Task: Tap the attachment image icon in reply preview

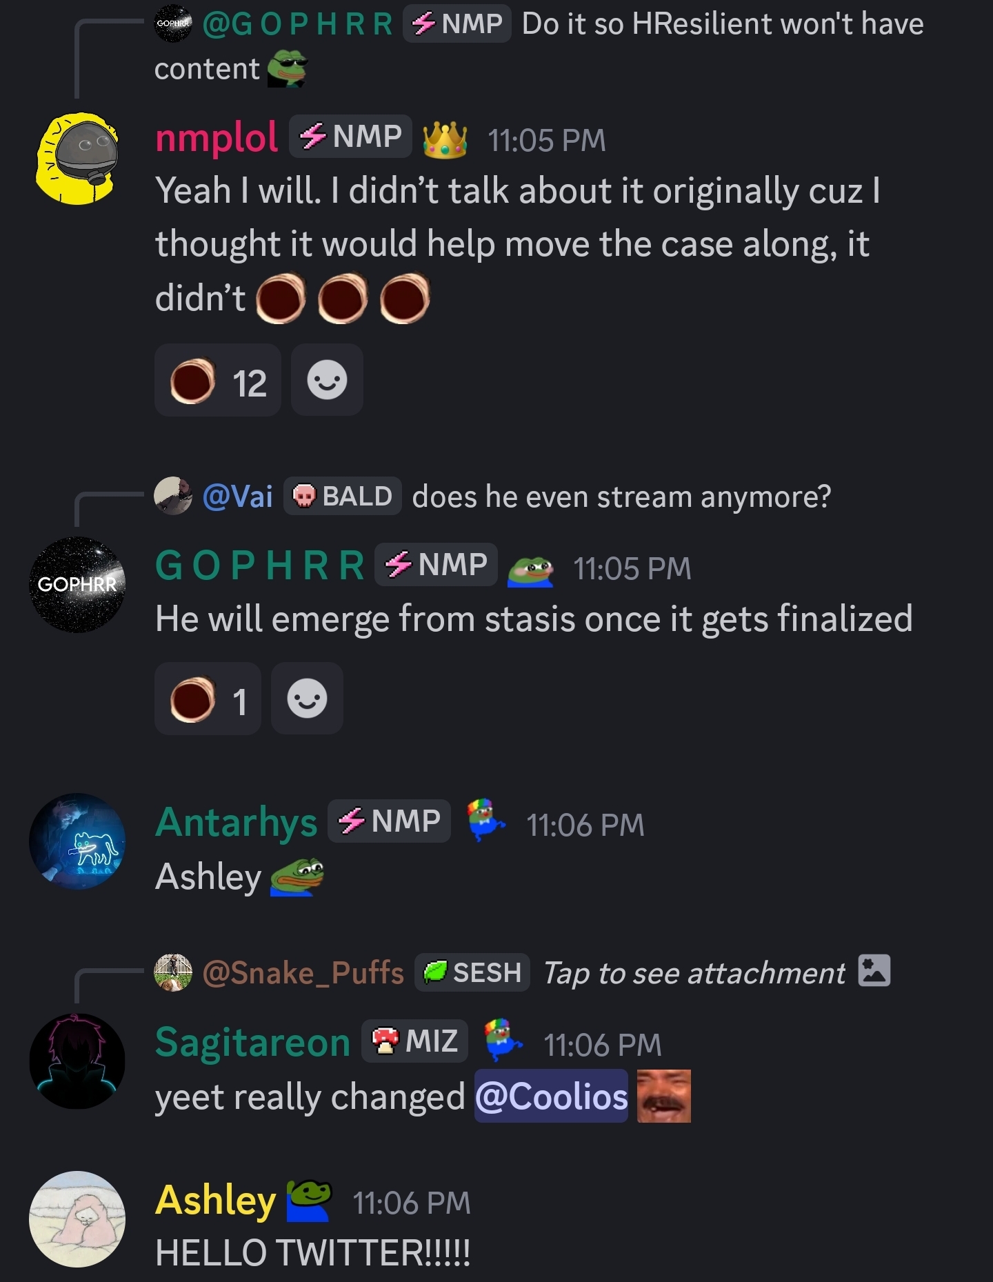Action: point(874,971)
